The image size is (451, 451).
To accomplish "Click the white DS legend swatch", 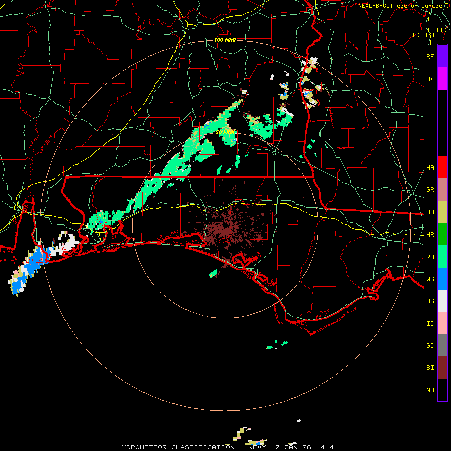I will click(x=442, y=301).
